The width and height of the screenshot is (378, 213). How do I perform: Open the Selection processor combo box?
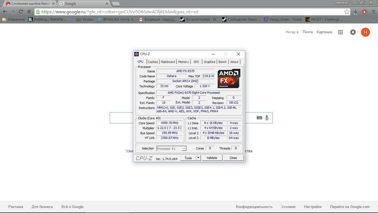pos(171,149)
